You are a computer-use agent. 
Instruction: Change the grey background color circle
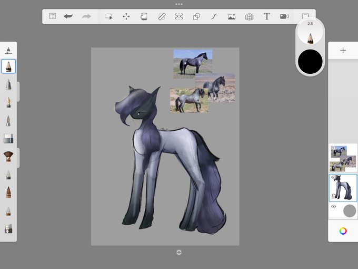pos(350,211)
